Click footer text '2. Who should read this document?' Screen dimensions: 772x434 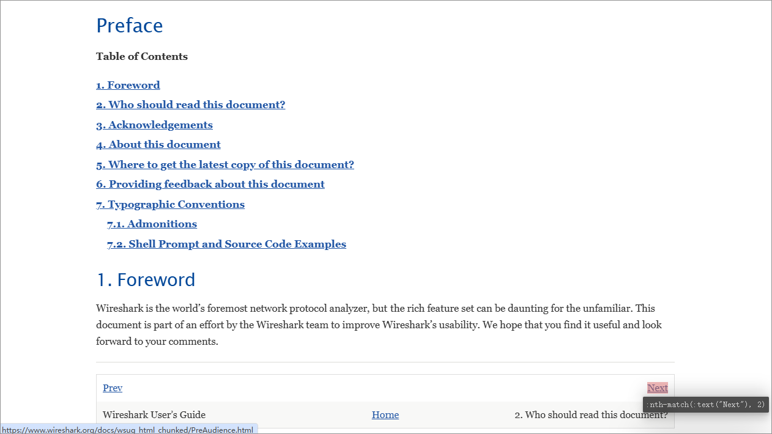point(591,415)
